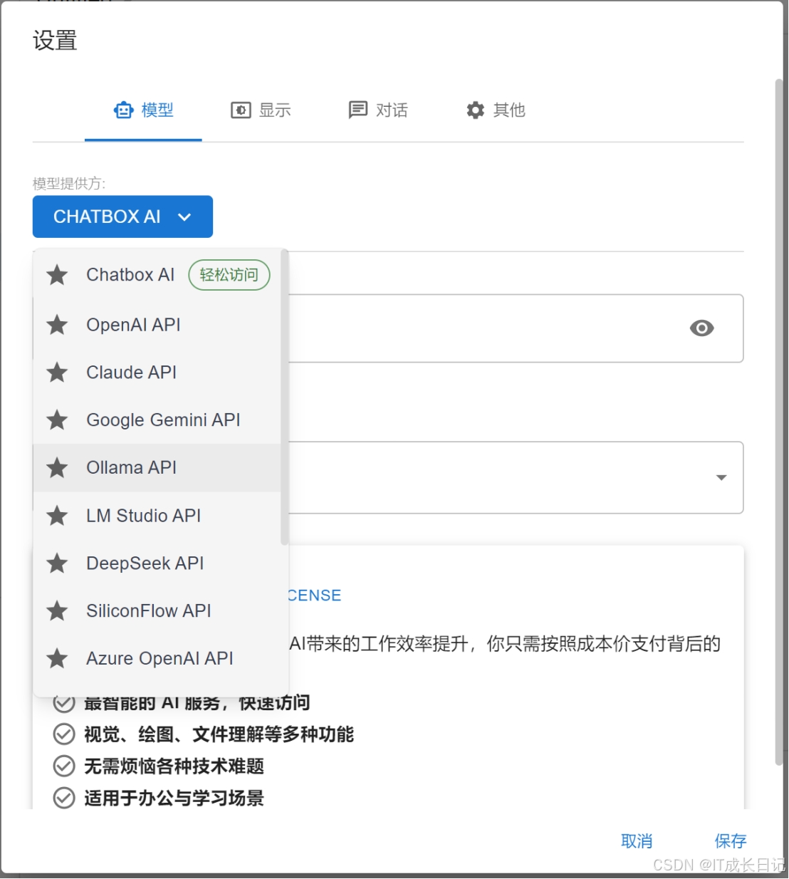Select SiliconFlow API provider

pyautogui.click(x=157, y=611)
